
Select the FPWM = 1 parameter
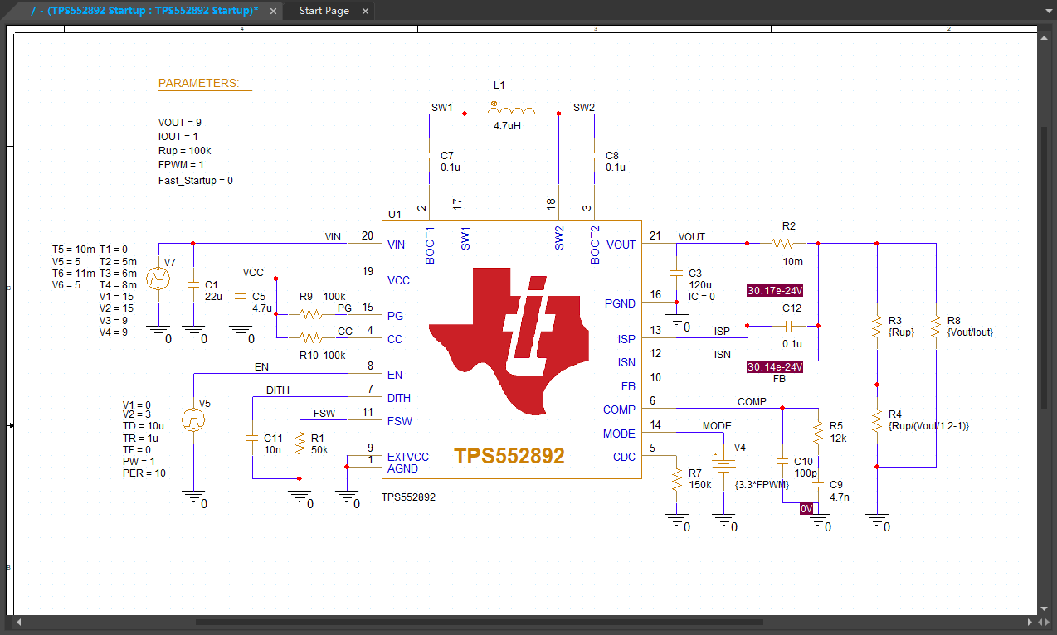click(x=180, y=165)
